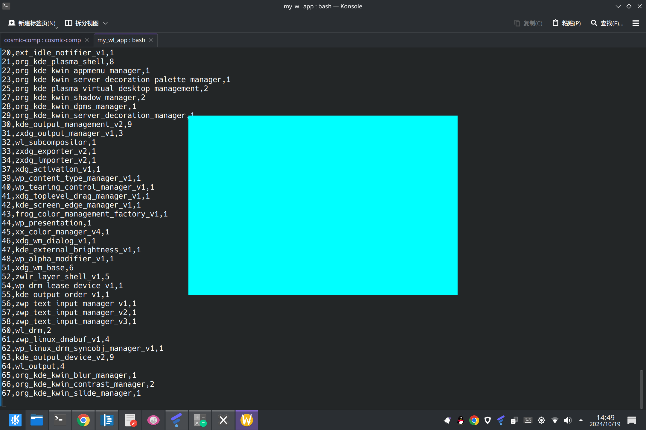
Task: Close the my_wl_app bash tab
Action: (151, 40)
